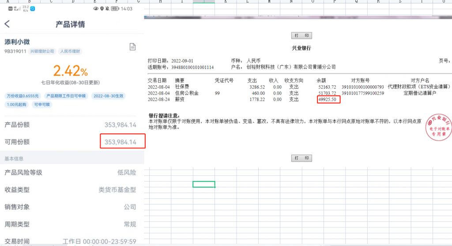This screenshot has height=246, width=452.
Task: Click the 余额 column header in statement
Action: point(321,80)
